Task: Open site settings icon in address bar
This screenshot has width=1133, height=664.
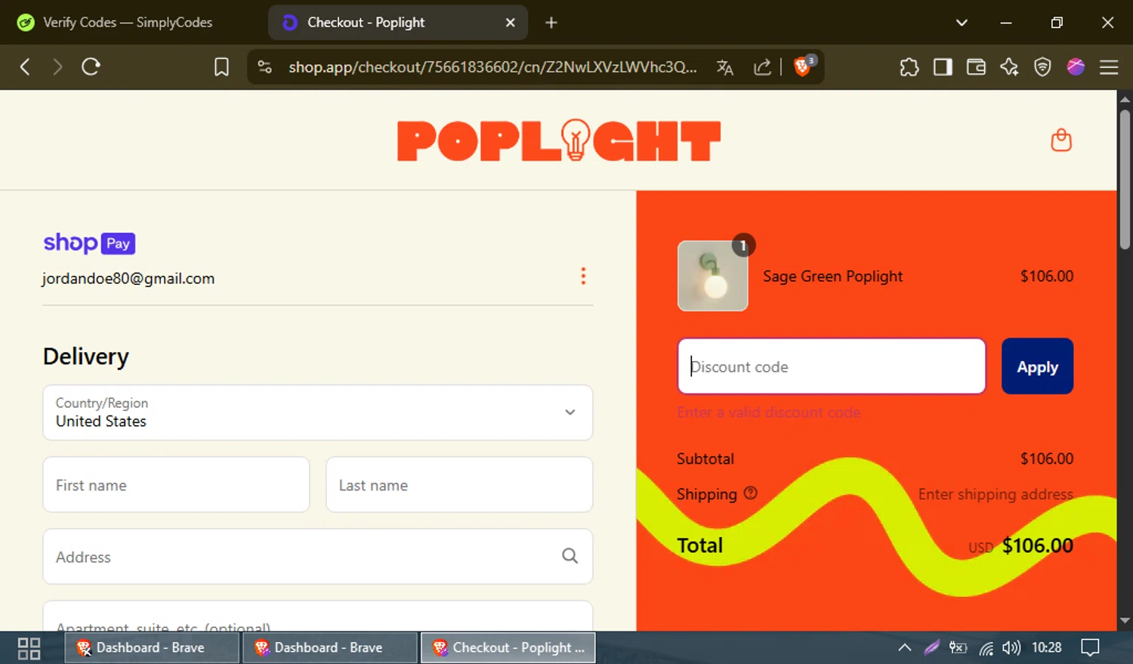Action: tap(264, 67)
